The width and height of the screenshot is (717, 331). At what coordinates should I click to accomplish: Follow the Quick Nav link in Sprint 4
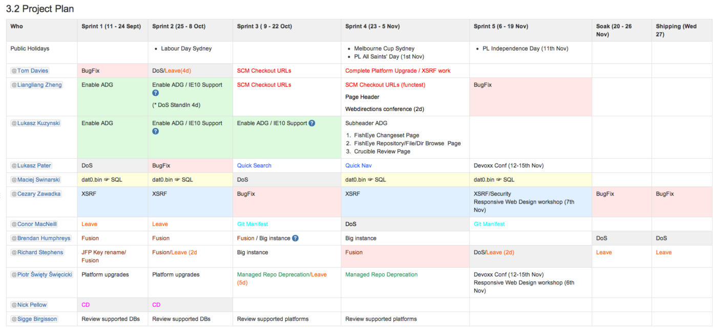click(x=357, y=165)
